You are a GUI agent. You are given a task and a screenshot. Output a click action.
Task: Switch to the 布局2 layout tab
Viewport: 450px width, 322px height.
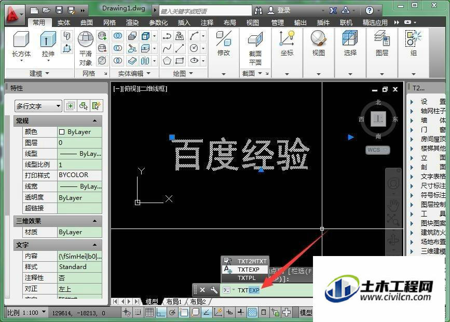click(x=198, y=302)
